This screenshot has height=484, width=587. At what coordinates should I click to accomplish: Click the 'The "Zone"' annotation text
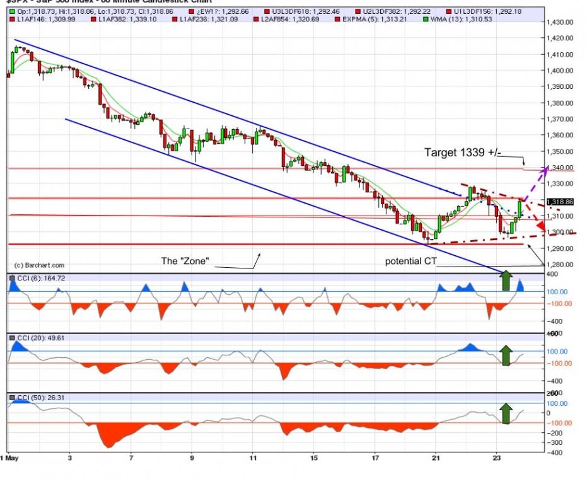(x=185, y=261)
